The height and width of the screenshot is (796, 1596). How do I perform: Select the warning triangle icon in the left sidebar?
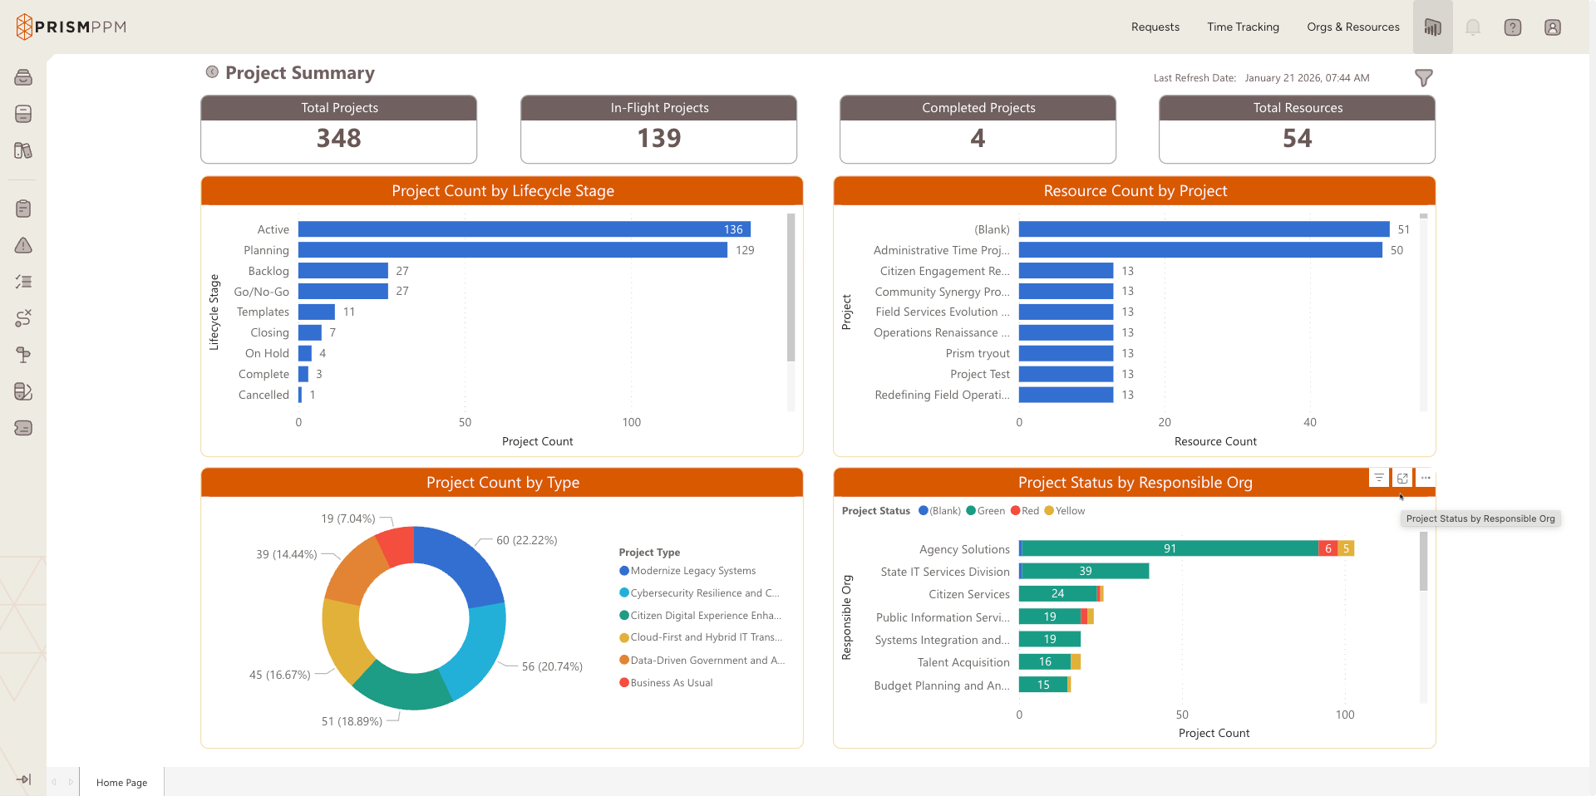pos(23,245)
